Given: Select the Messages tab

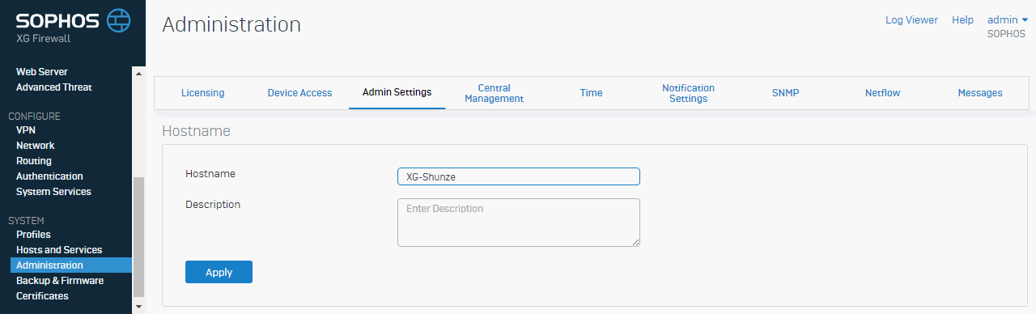Looking at the screenshot, I should pyautogui.click(x=980, y=93).
